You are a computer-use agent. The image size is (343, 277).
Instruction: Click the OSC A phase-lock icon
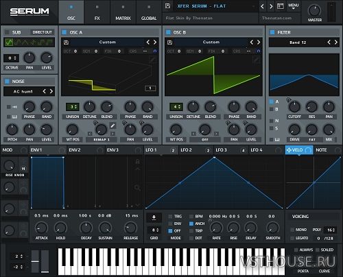pyautogui.click(x=155, y=51)
